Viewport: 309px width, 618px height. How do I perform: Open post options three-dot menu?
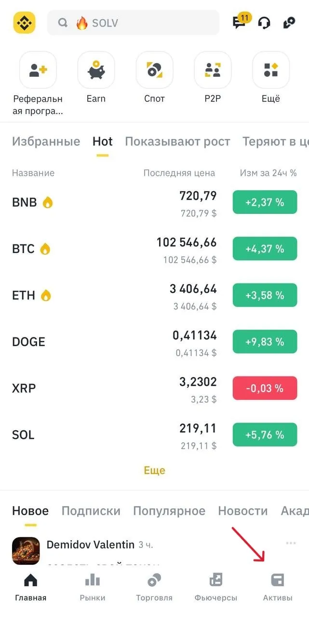291,543
